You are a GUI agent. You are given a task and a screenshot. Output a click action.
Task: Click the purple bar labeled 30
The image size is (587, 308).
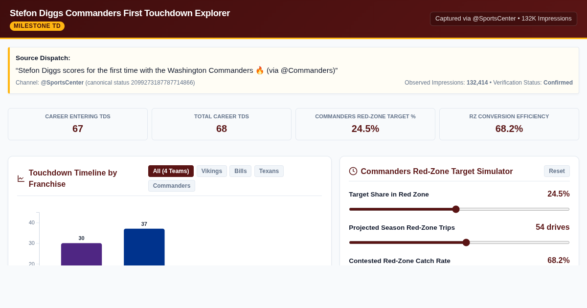pos(82,254)
